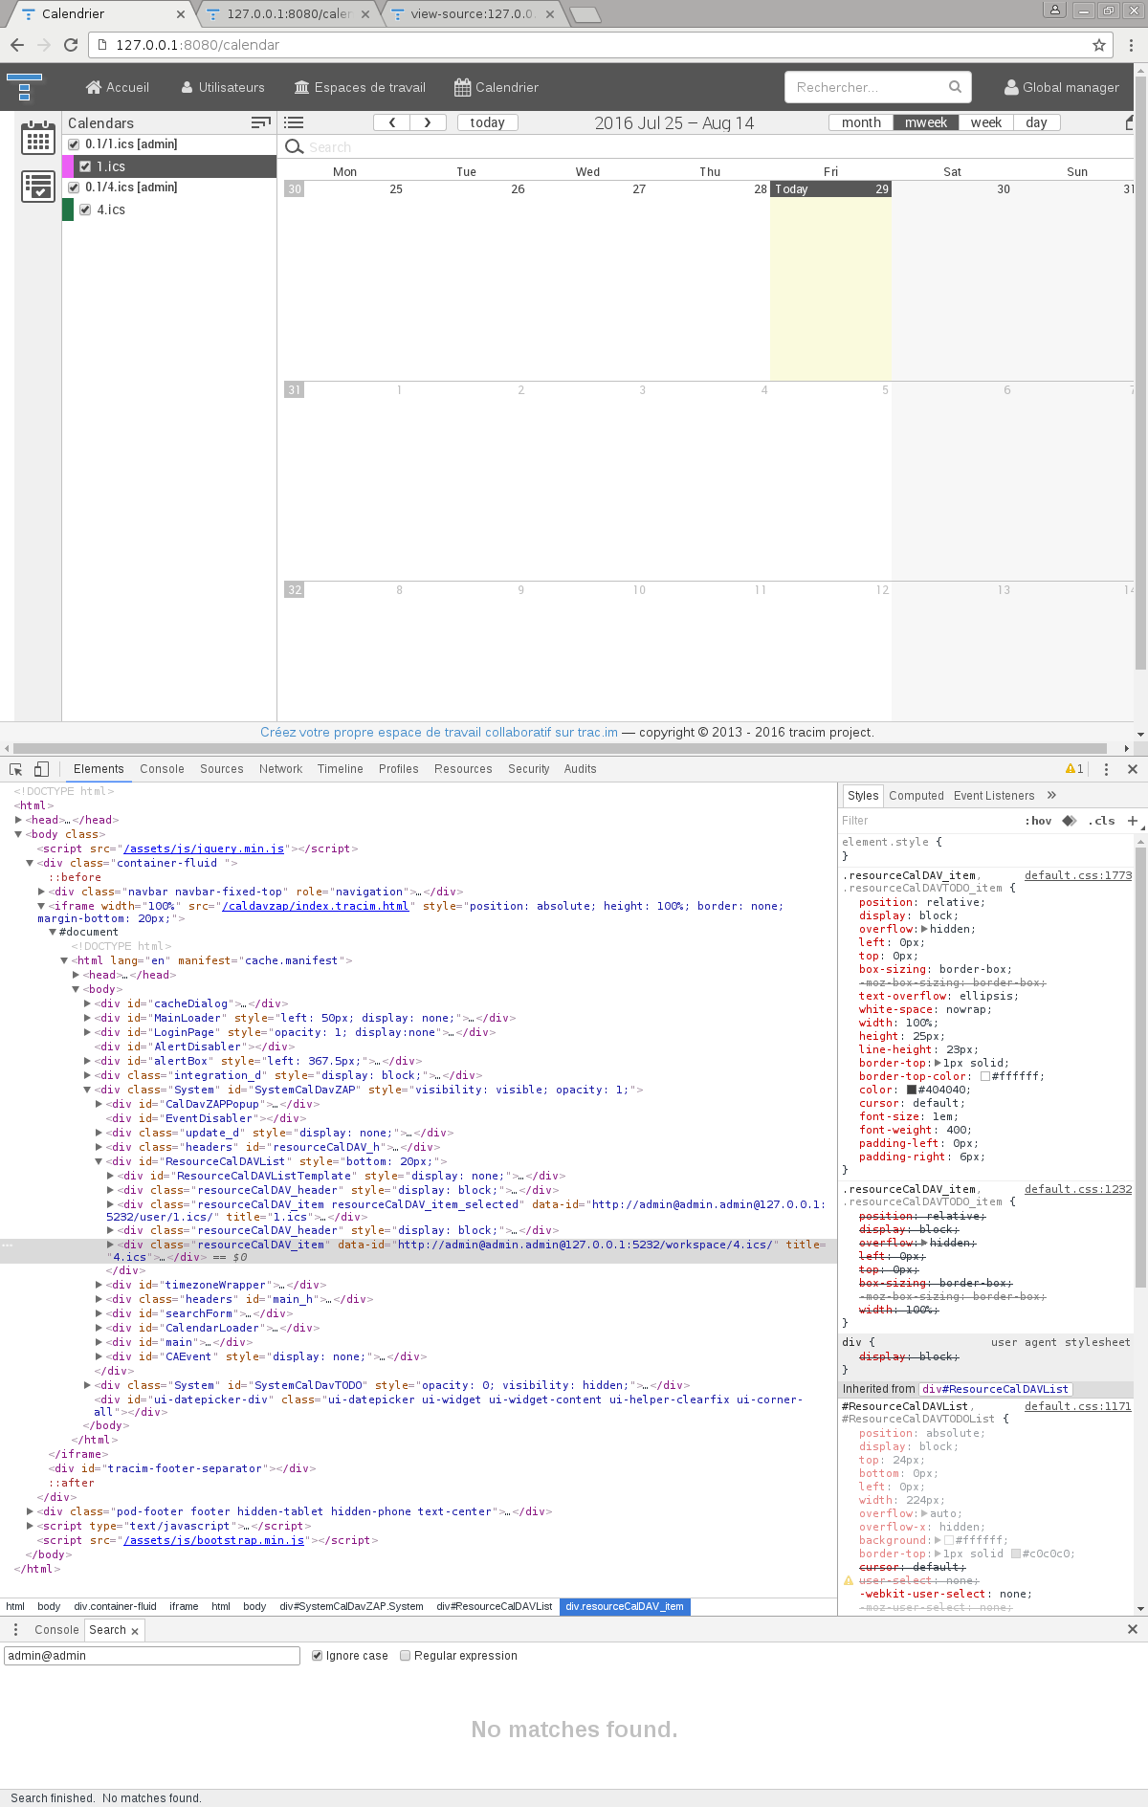Open the todo list sidebar icon
Image resolution: width=1148 pixels, height=1807 pixels.
[x=38, y=187]
